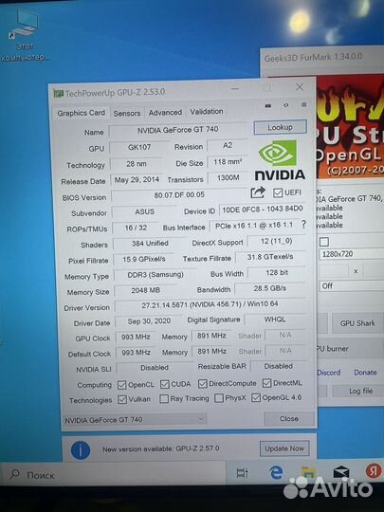The width and height of the screenshot is (384, 512).
Task: Open the This Computer desktop icon
Action: click(x=25, y=35)
